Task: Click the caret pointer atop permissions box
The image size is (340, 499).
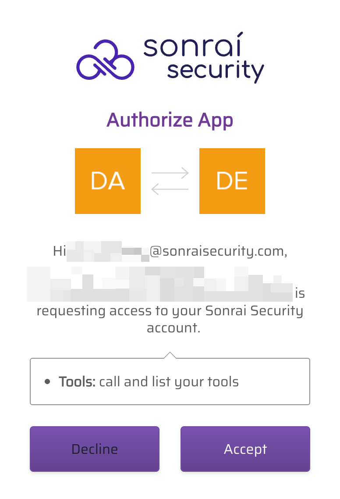Action: tap(170, 355)
